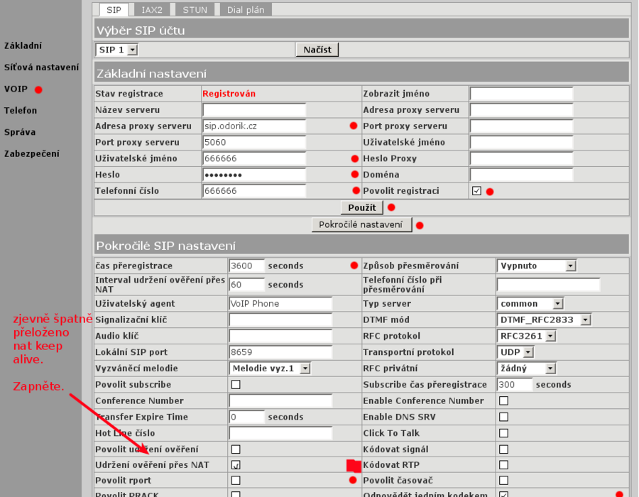639x497 pixels.
Task: Click the Hot Line číslo field
Action: 280,433
